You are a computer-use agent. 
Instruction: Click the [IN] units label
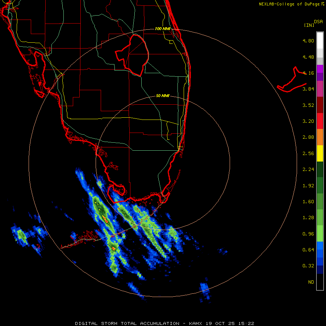tap(309, 25)
